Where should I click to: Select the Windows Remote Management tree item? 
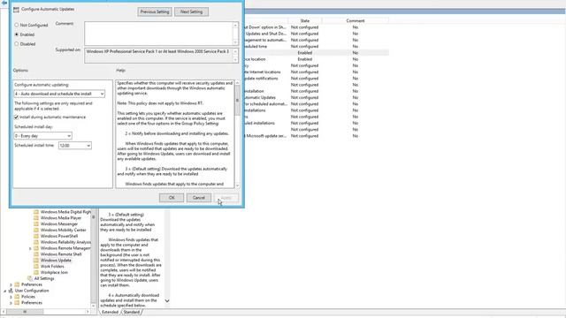point(65,248)
